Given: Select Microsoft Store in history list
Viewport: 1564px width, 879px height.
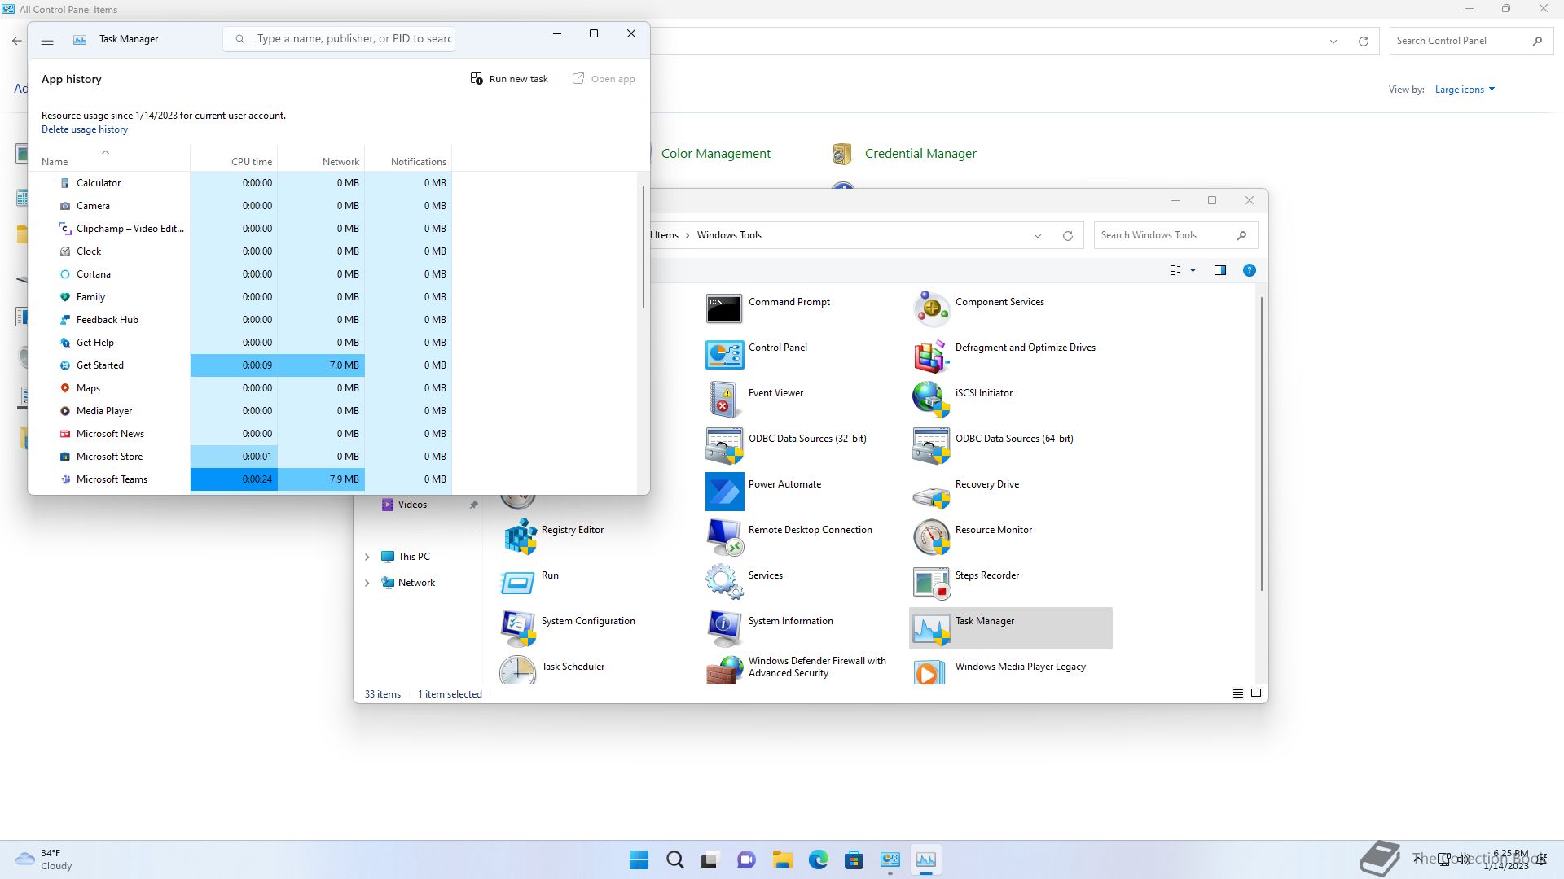Looking at the screenshot, I should 240,457.
